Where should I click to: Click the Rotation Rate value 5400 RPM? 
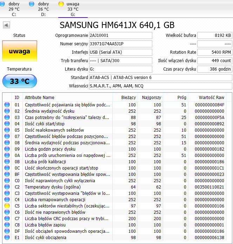pos(215,52)
